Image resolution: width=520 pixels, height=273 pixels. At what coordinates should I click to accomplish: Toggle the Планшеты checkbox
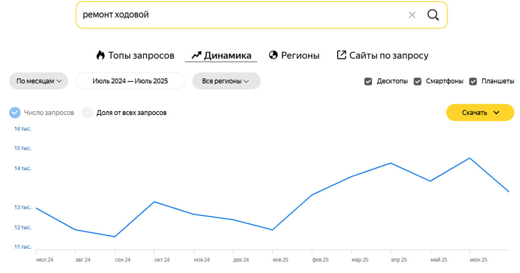click(x=473, y=81)
